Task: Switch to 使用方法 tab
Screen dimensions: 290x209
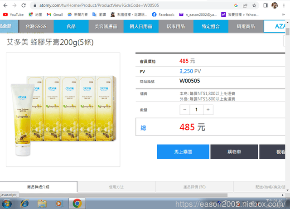Action: (116, 187)
